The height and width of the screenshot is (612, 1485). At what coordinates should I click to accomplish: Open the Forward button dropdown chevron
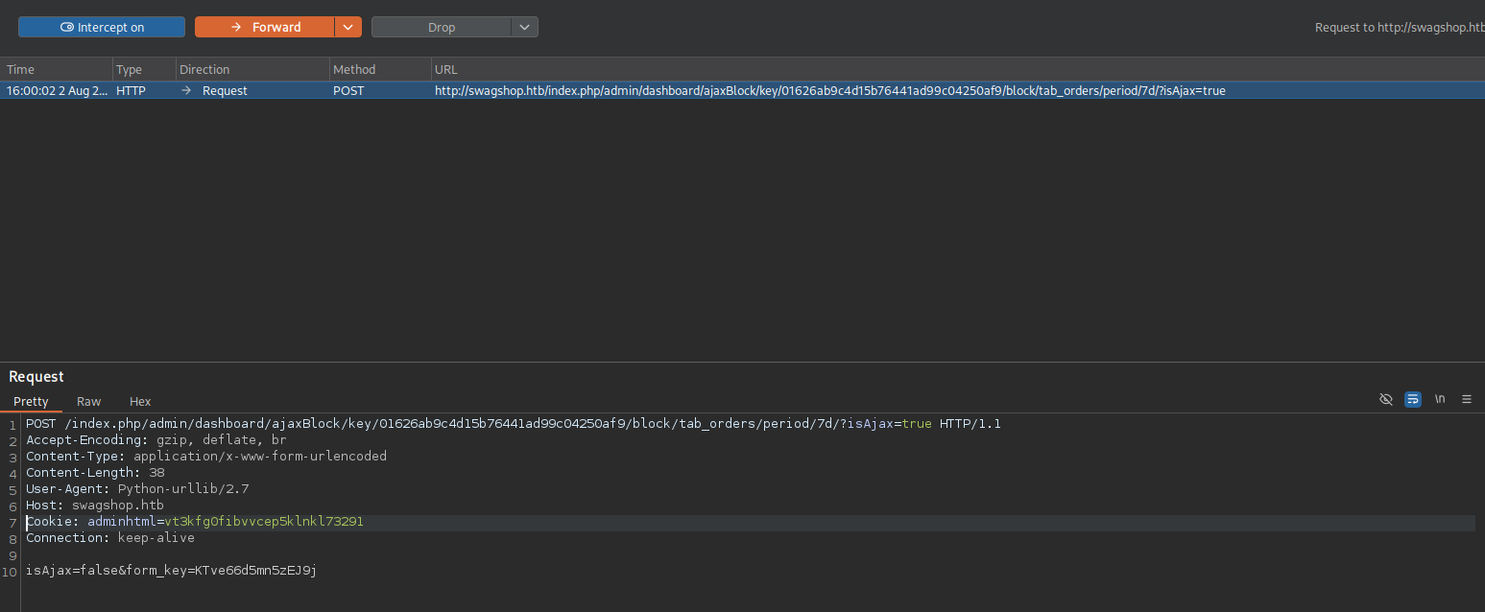click(x=347, y=26)
